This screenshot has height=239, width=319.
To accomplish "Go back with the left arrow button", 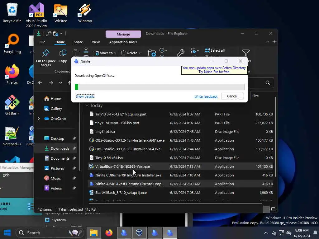I will tap(40, 83).
